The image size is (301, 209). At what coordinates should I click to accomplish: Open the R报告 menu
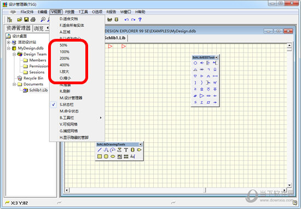[x=111, y=12]
